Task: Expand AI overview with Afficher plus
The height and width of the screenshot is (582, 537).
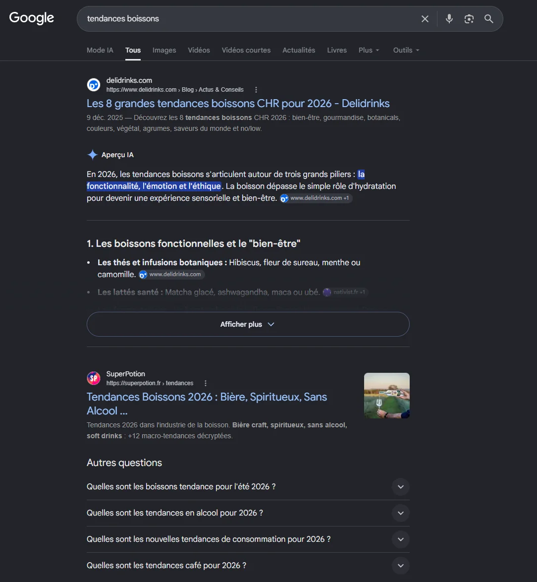Action: tap(248, 324)
